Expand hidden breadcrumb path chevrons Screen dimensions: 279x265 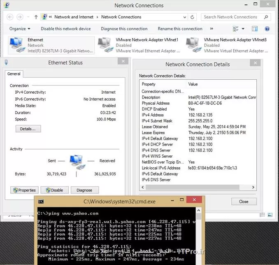[x=50, y=17]
